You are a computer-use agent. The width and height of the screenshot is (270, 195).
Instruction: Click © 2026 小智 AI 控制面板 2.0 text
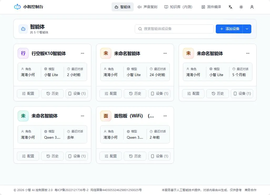tap(33, 190)
